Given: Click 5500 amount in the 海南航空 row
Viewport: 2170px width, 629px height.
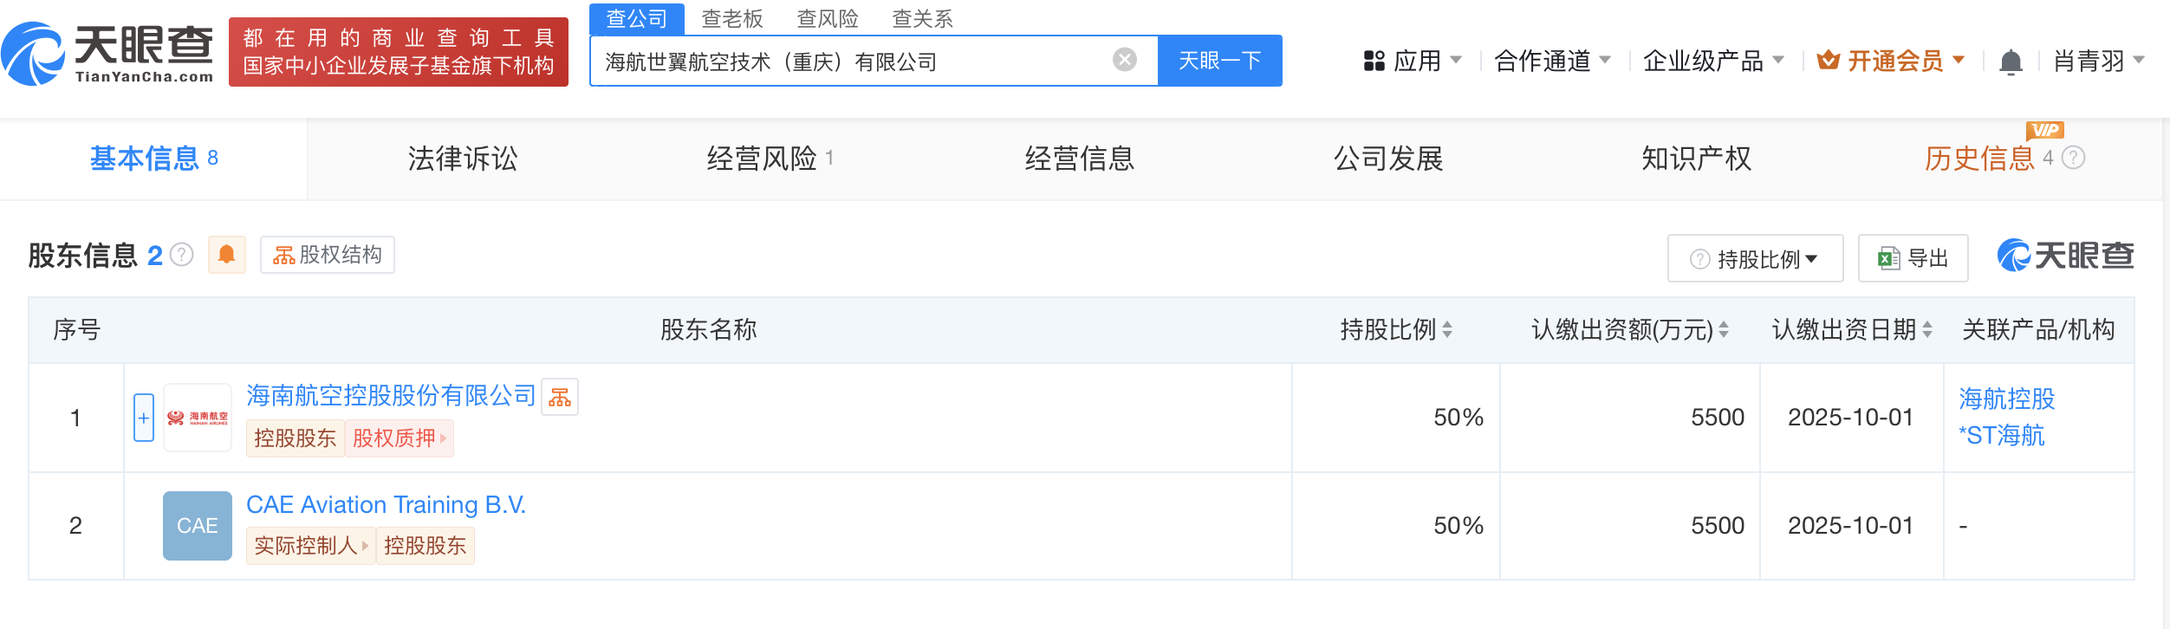Looking at the screenshot, I should tap(1718, 418).
